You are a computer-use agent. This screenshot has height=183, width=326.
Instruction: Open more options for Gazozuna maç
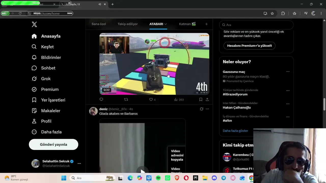(x=288, y=72)
